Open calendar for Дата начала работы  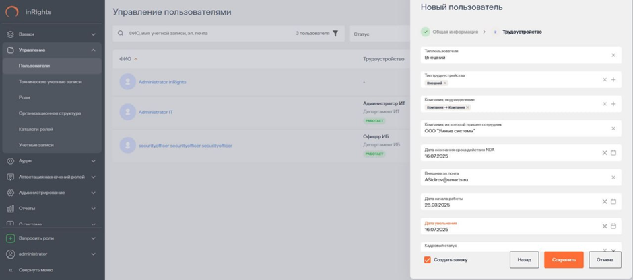pos(613,202)
